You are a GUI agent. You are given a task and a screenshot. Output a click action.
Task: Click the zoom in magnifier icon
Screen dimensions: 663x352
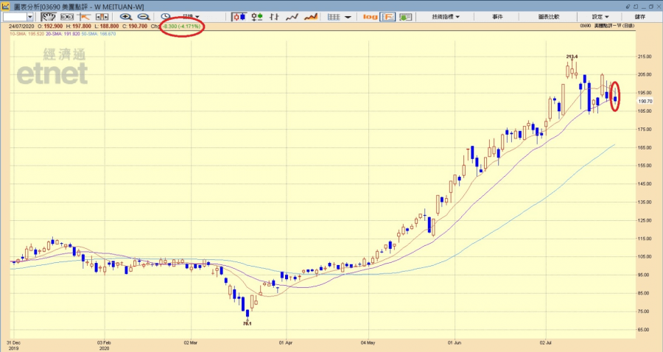(125, 16)
